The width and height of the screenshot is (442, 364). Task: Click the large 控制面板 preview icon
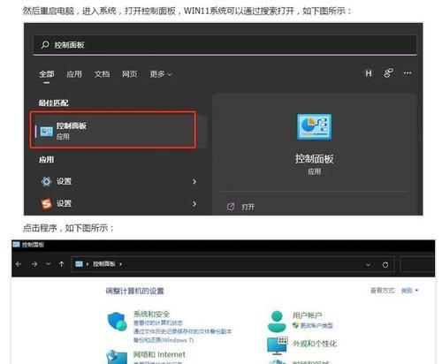(315, 126)
